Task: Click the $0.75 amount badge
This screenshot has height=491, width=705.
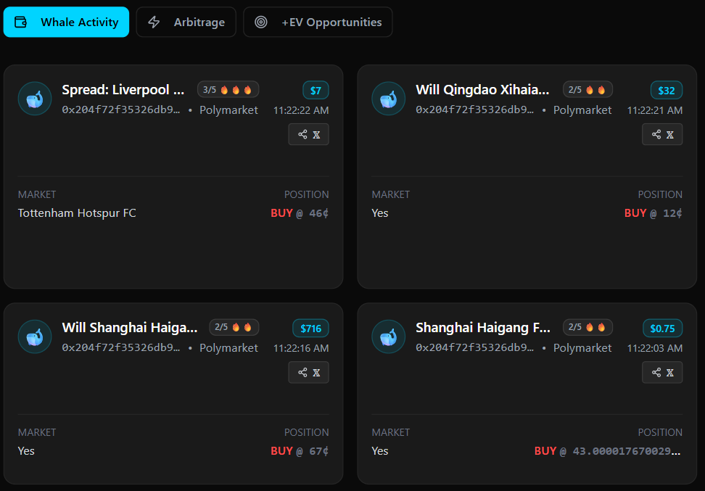Action: pyautogui.click(x=662, y=328)
